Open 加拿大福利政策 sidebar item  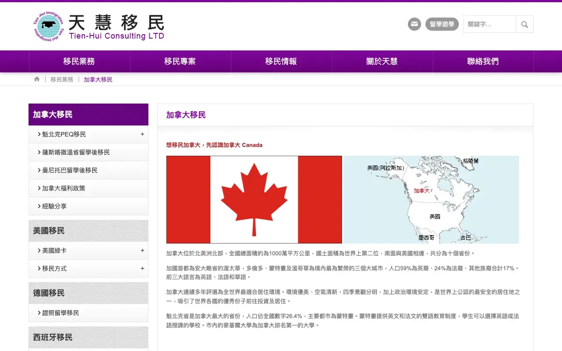coord(88,188)
